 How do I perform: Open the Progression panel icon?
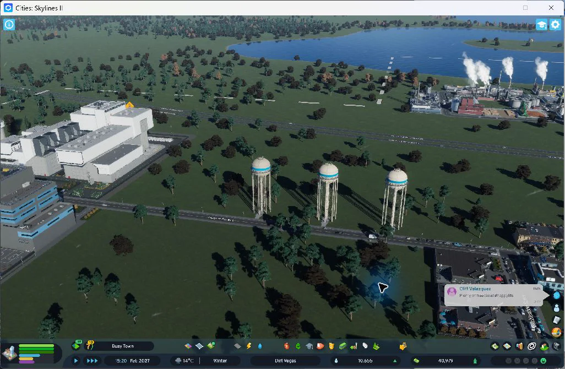click(x=544, y=346)
